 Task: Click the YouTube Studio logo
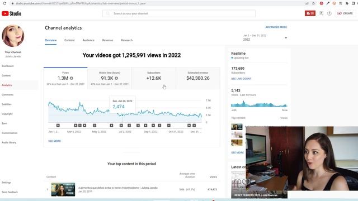[11, 13]
